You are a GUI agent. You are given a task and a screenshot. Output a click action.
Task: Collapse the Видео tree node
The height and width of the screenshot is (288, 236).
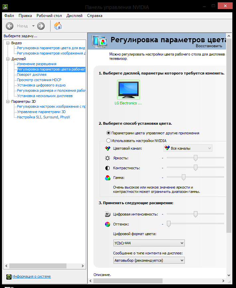8,43
